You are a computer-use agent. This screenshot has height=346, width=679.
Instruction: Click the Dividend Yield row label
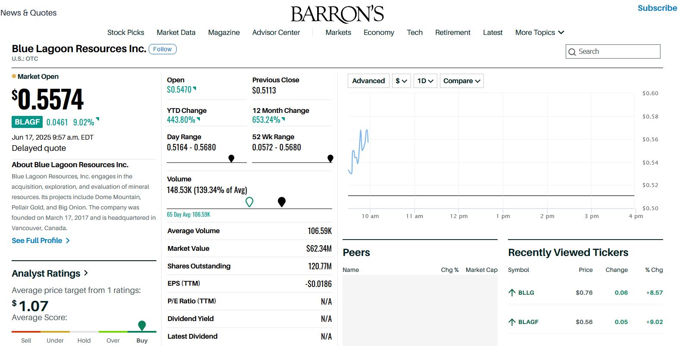point(190,318)
